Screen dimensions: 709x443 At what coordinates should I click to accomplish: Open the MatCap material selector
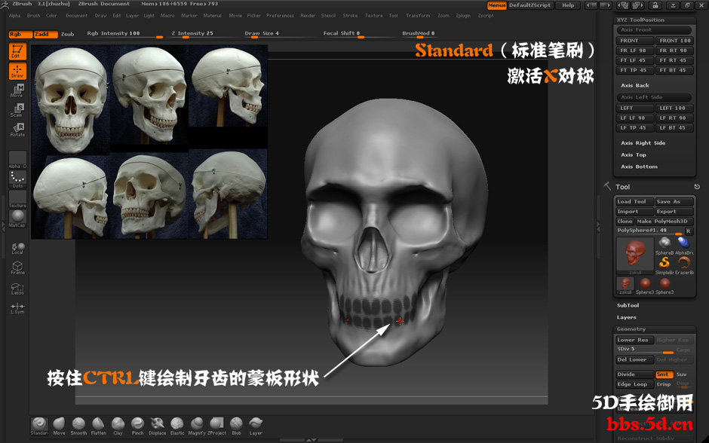tap(17, 218)
